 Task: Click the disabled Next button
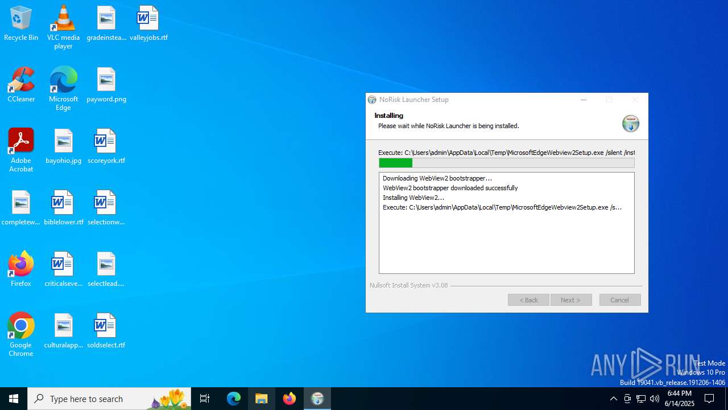571,300
